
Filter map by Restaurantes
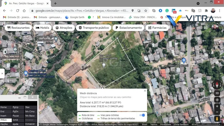18,28
